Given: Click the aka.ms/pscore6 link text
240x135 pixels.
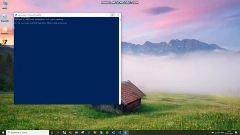Looking at the screenshot, I should click(x=57, y=23).
